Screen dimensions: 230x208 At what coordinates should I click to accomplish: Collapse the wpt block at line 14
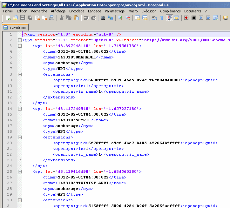point(20,109)
